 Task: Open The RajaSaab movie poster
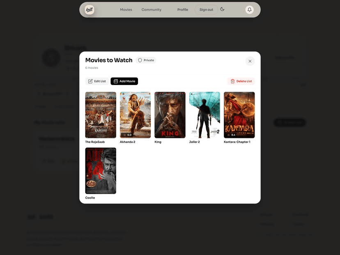click(101, 115)
